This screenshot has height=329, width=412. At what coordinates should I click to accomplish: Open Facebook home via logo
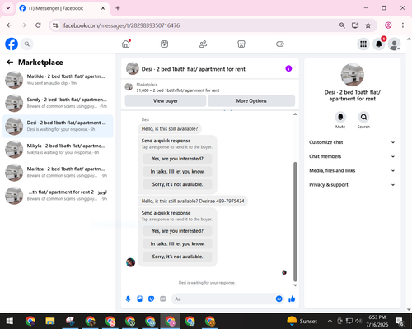(x=12, y=44)
